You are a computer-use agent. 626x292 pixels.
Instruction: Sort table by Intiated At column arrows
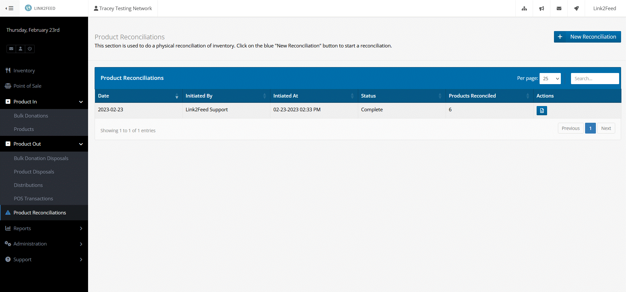click(352, 96)
